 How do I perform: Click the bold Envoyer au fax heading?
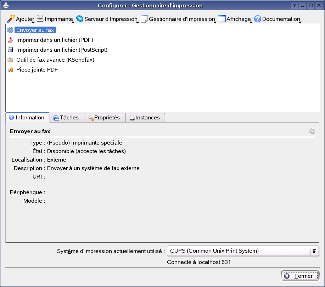click(x=30, y=131)
